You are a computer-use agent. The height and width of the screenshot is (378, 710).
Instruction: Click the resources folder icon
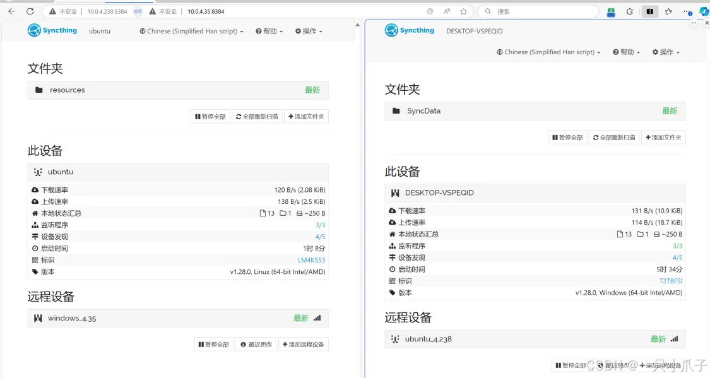tap(39, 90)
